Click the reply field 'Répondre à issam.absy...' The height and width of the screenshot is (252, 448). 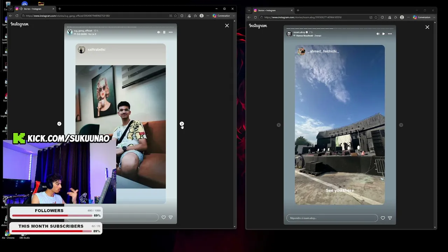point(332,218)
